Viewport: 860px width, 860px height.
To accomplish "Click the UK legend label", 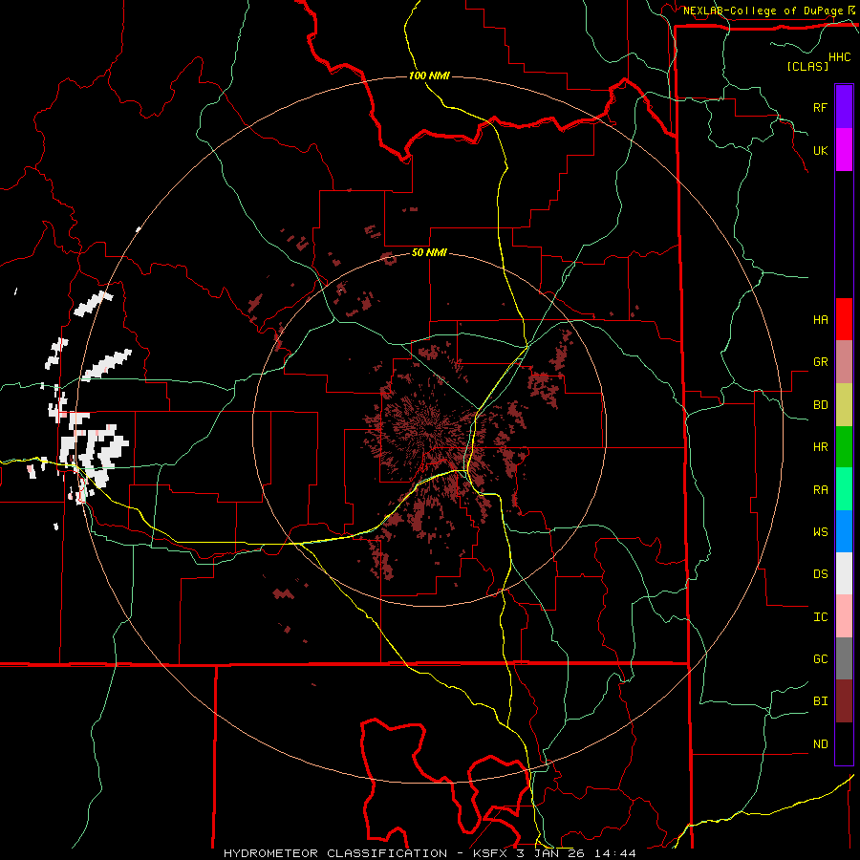I will click(x=820, y=151).
